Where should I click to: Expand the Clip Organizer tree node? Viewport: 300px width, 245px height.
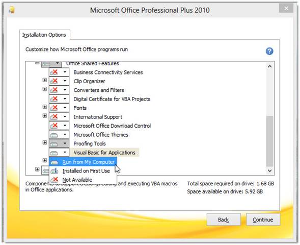point(45,80)
